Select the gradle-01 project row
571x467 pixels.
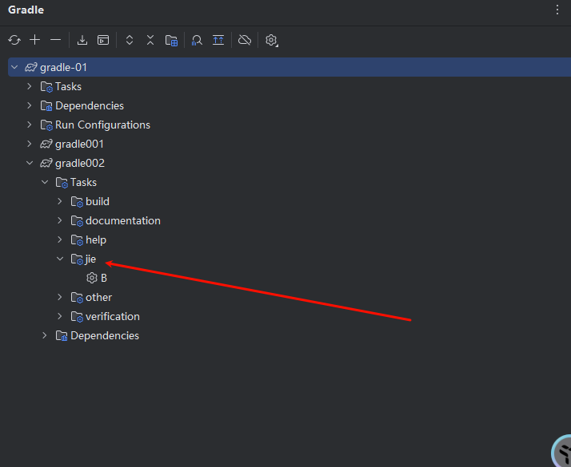(x=289, y=67)
